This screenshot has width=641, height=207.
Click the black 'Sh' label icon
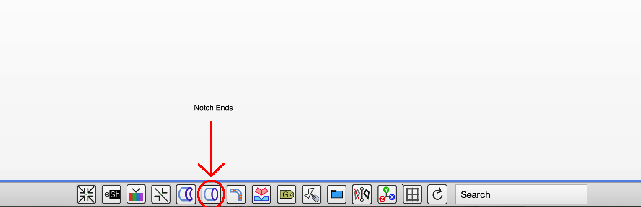coord(111,194)
